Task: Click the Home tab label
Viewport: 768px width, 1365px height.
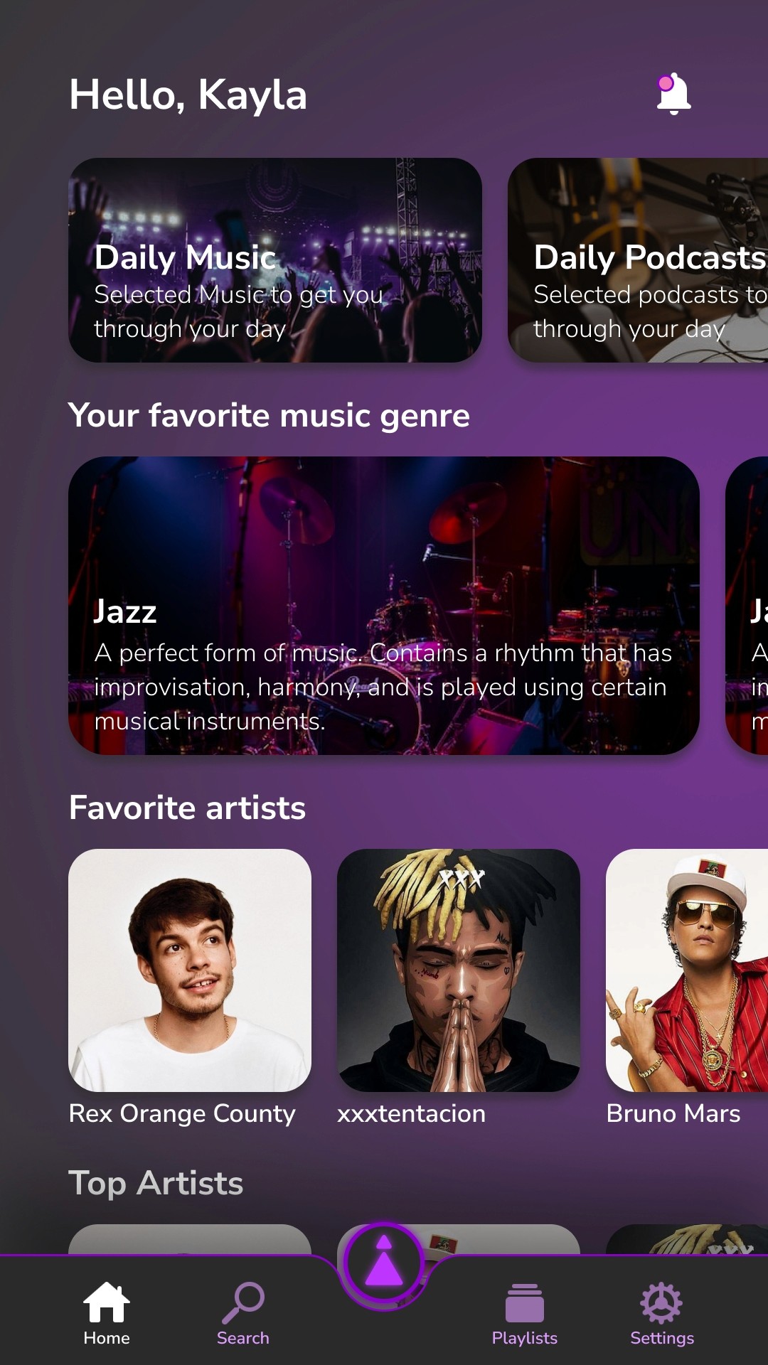Action: pos(107,1338)
